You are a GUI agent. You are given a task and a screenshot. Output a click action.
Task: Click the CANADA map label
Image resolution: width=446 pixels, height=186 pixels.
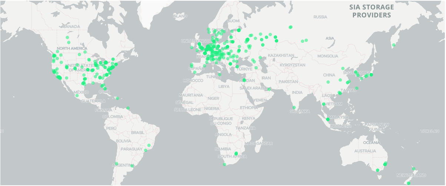[x=71, y=27]
